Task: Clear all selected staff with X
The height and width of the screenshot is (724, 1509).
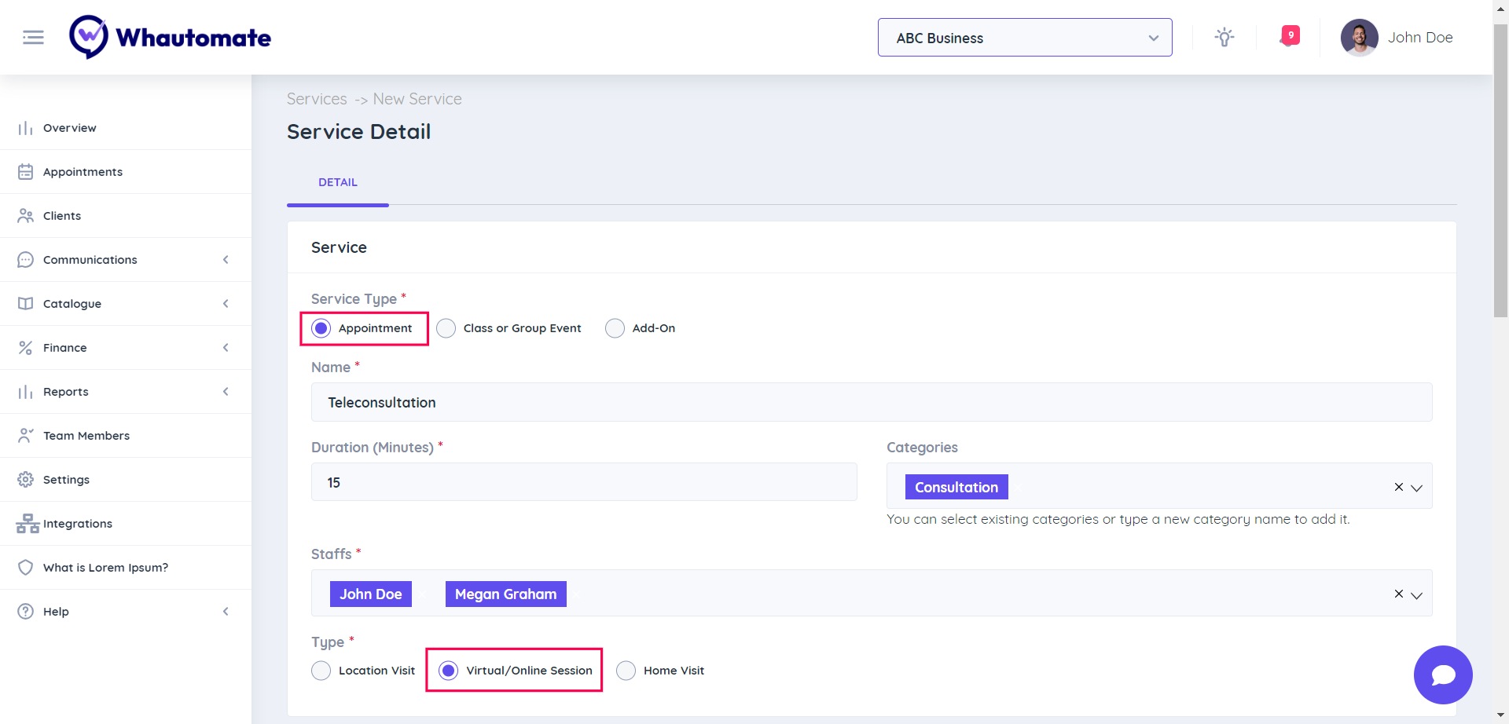Action: [x=1398, y=594]
